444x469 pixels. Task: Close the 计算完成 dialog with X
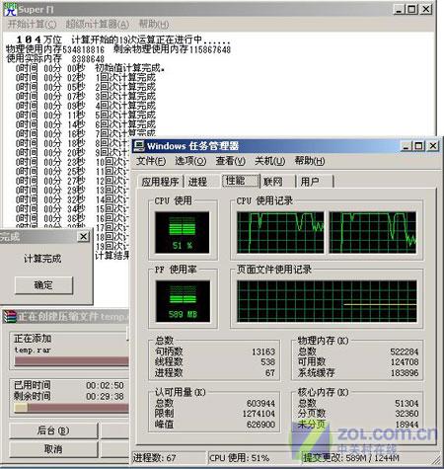pyautogui.click(x=84, y=236)
